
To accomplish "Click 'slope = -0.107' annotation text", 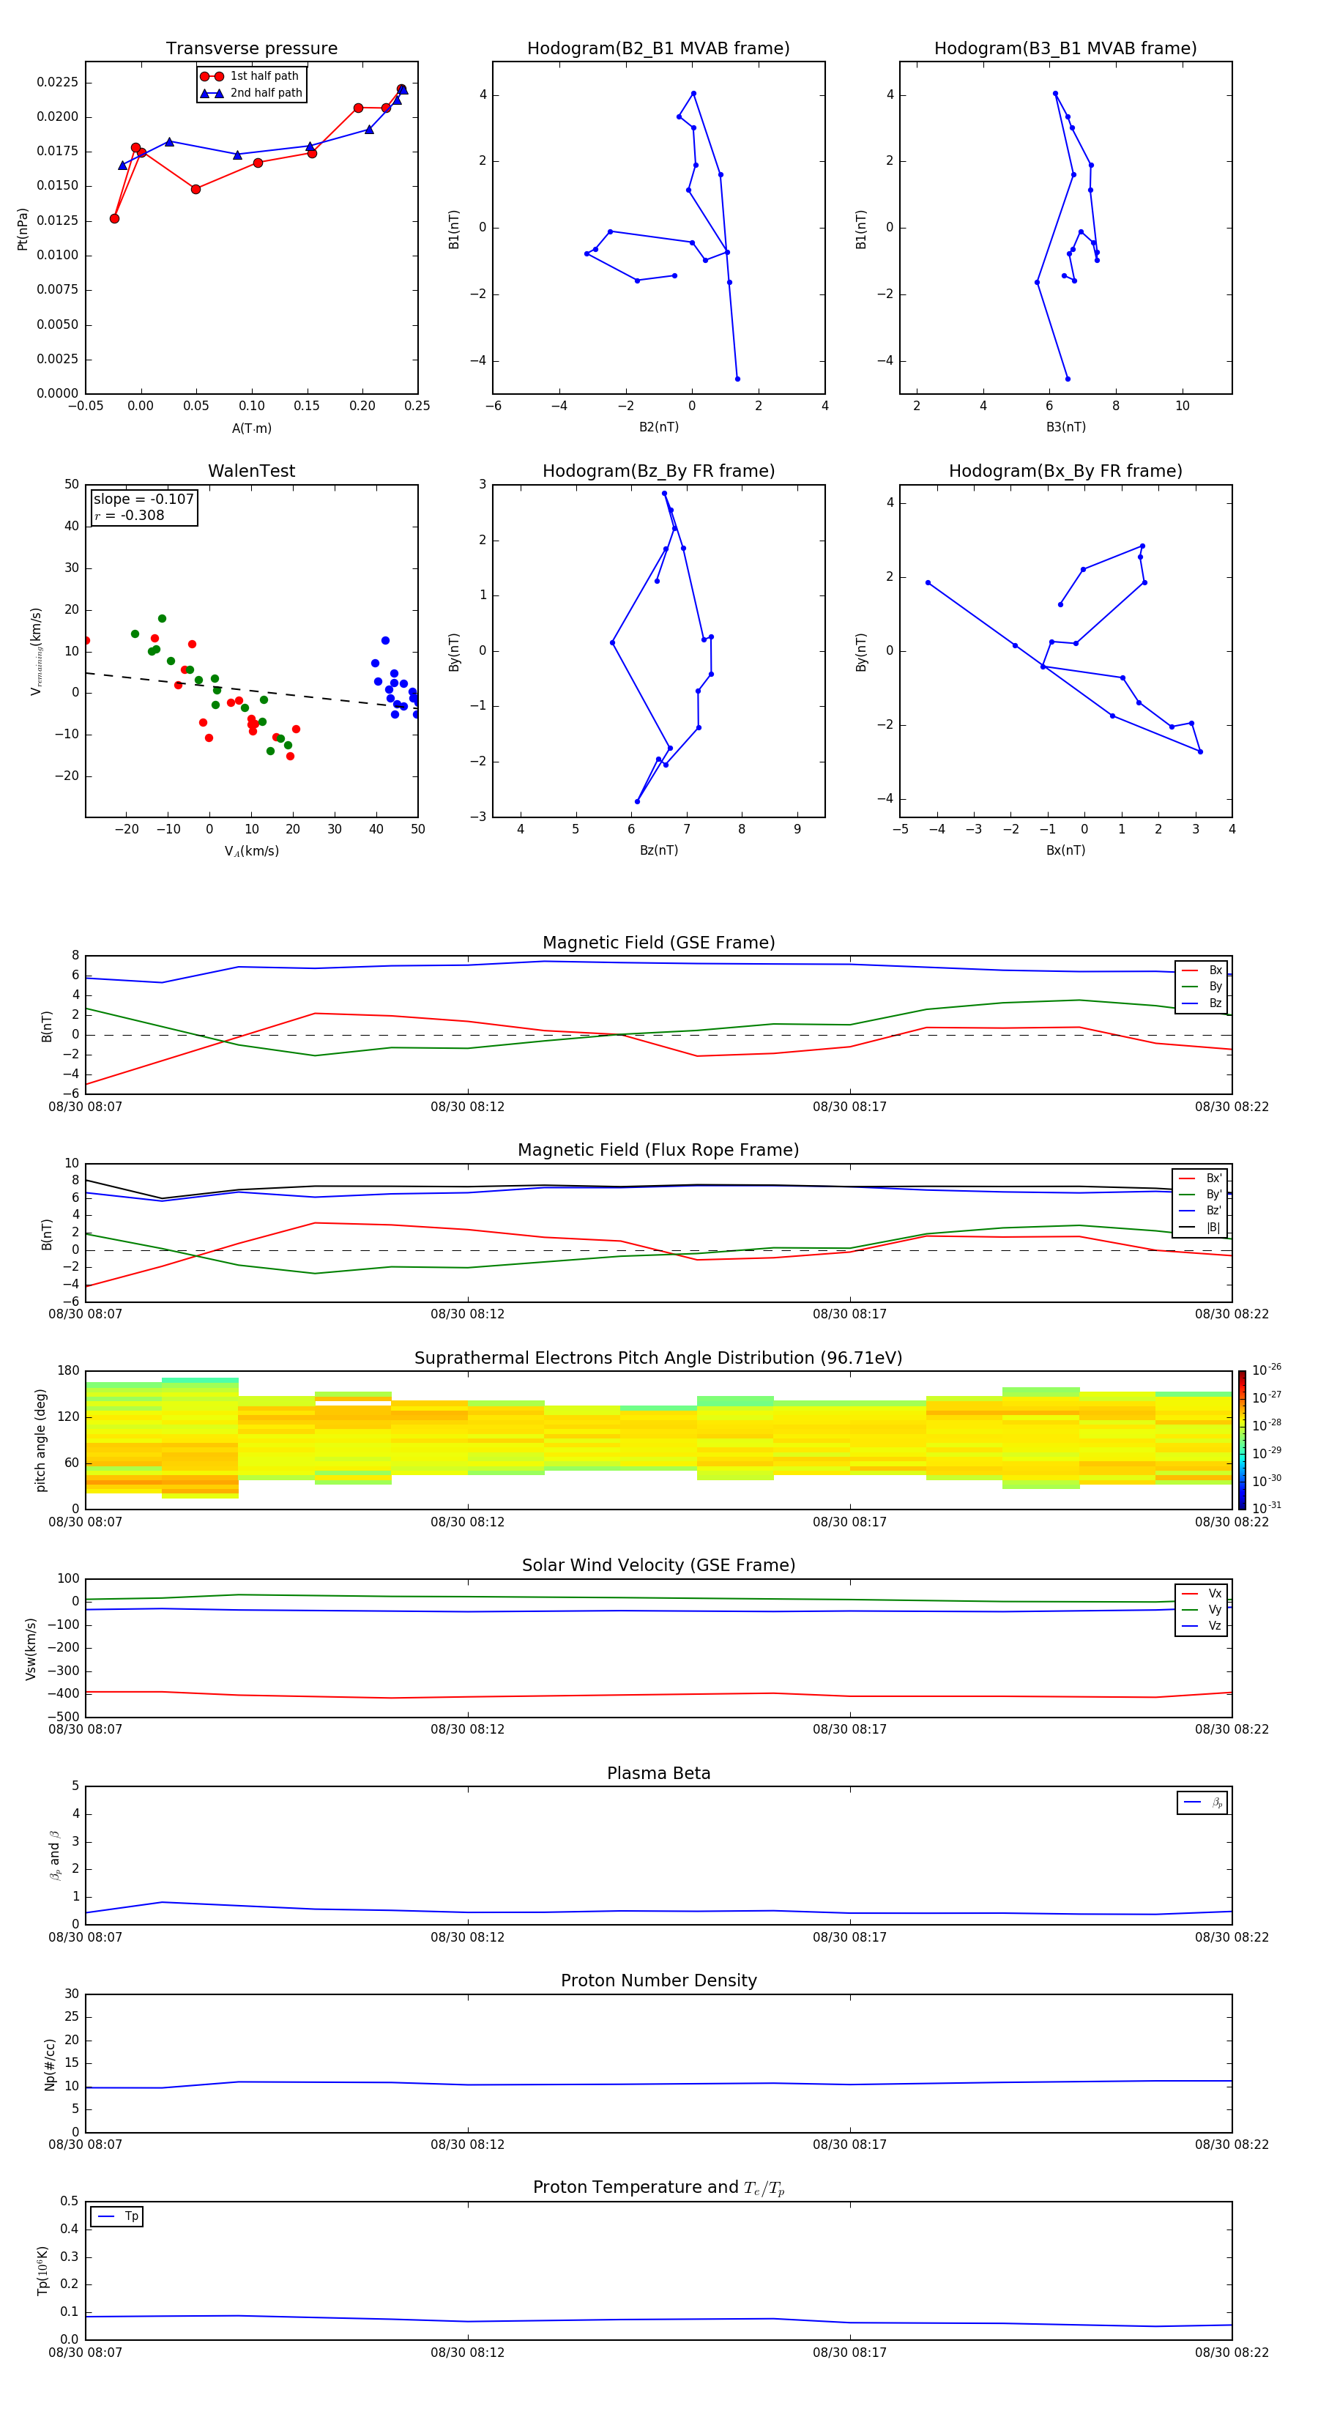I will [144, 500].
